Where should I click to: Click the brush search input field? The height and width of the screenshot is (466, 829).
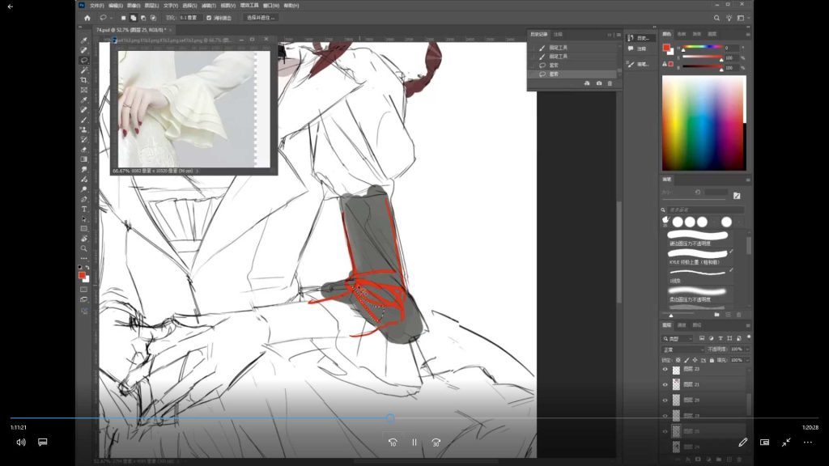pos(706,210)
